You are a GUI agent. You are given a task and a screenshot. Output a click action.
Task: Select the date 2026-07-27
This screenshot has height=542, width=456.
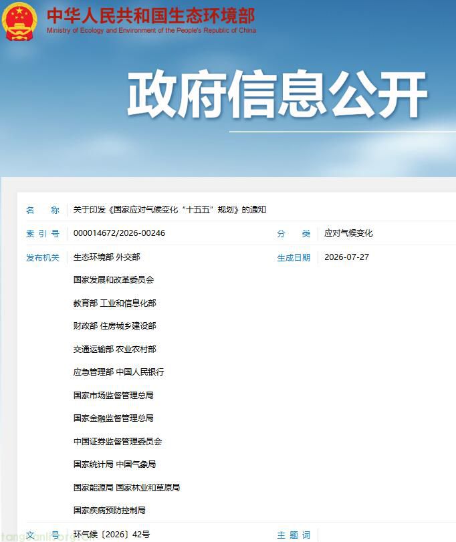pos(347,257)
